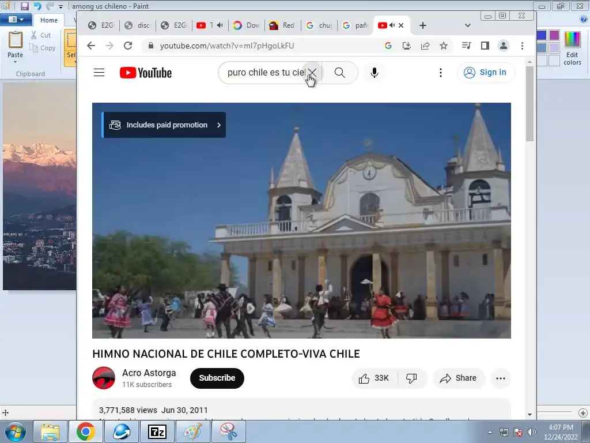Viewport: 590px width, 443px height.
Task: Open the Acro Astorga channel name
Action: (x=149, y=373)
